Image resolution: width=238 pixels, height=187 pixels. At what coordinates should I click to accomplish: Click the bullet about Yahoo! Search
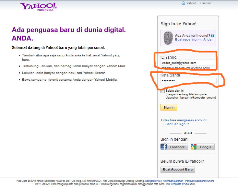click(64, 73)
